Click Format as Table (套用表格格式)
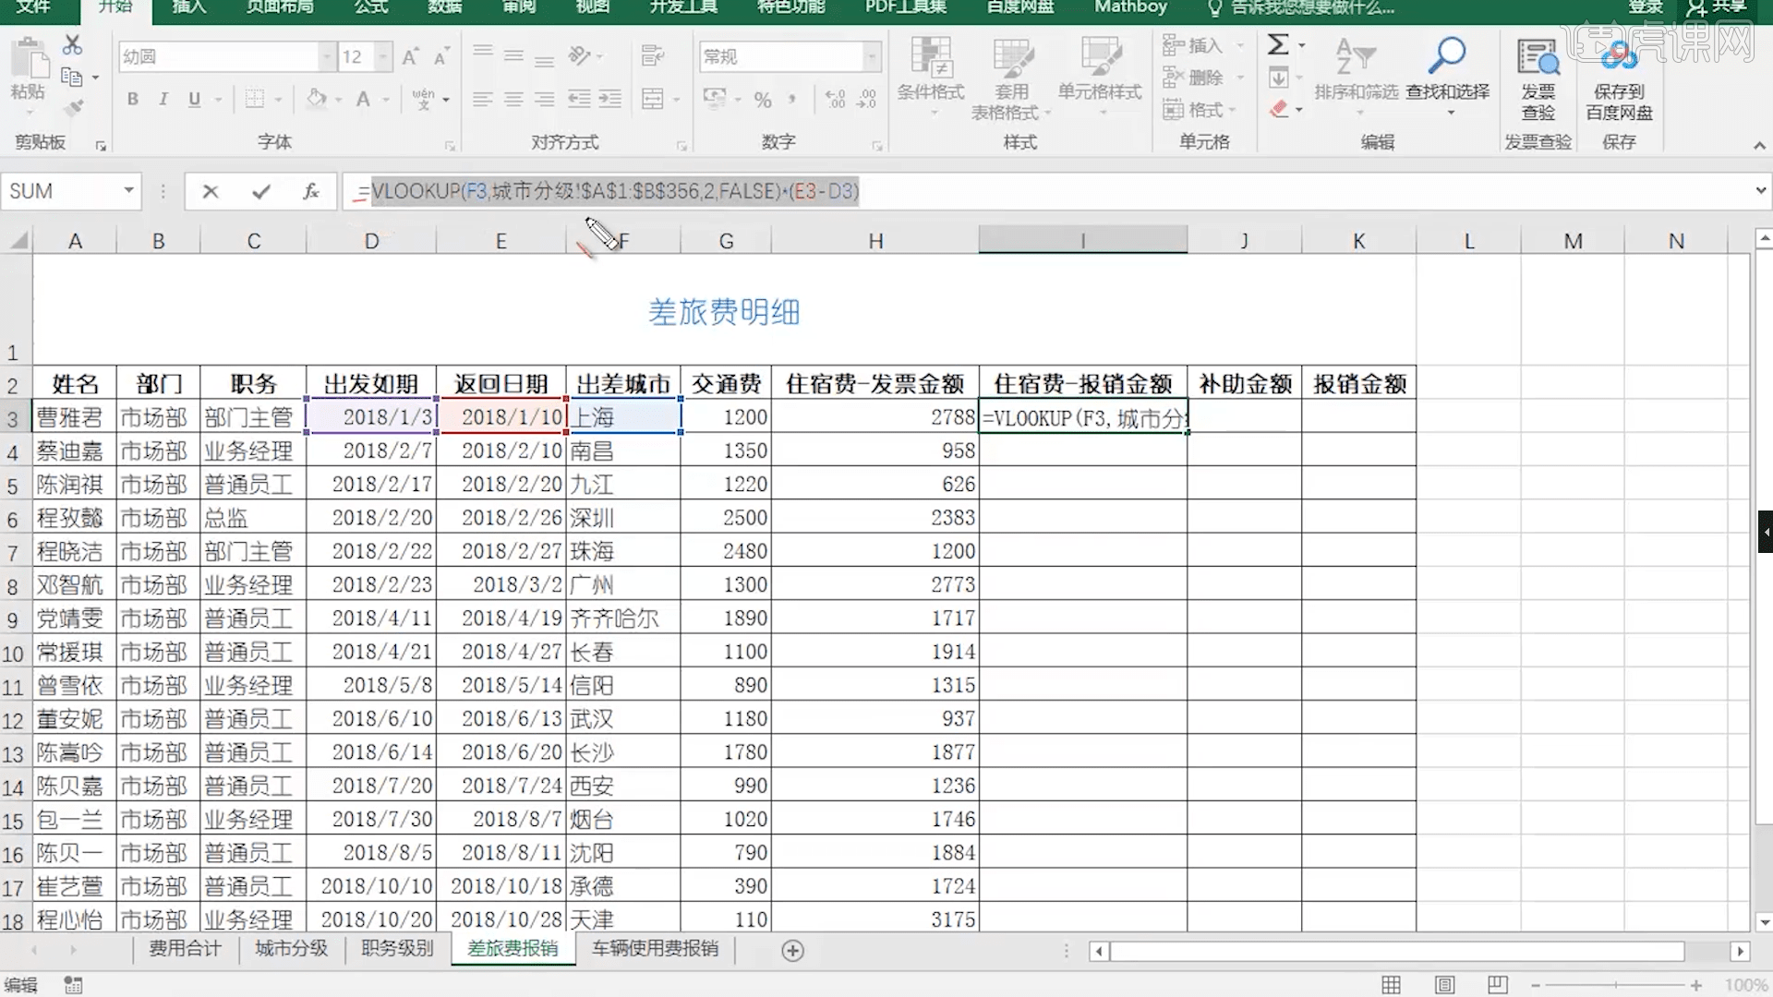This screenshot has height=997, width=1773. click(x=1011, y=78)
